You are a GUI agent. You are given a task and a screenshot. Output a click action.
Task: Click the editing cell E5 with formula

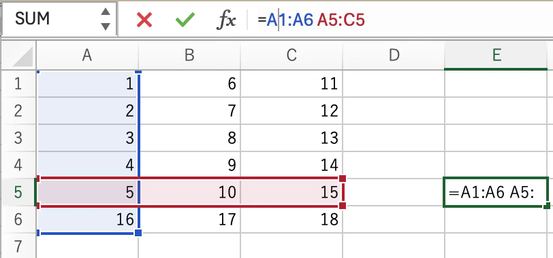coord(496,192)
